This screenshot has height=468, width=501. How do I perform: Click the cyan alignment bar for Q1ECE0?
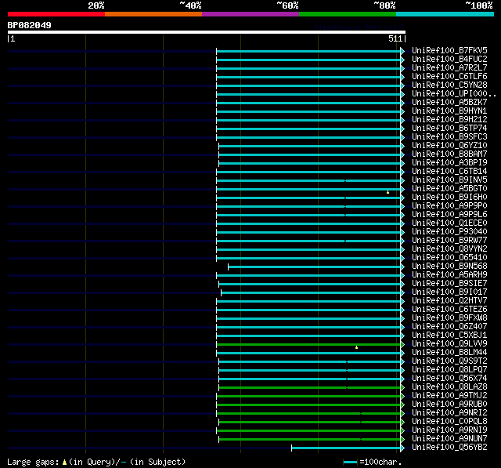click(x=308, y=223)
